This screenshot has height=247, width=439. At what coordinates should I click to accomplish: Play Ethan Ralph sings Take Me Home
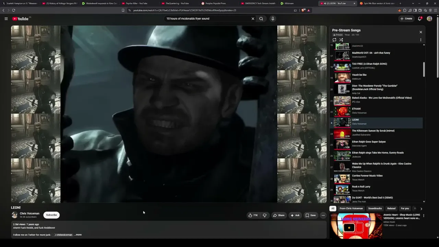377,155
